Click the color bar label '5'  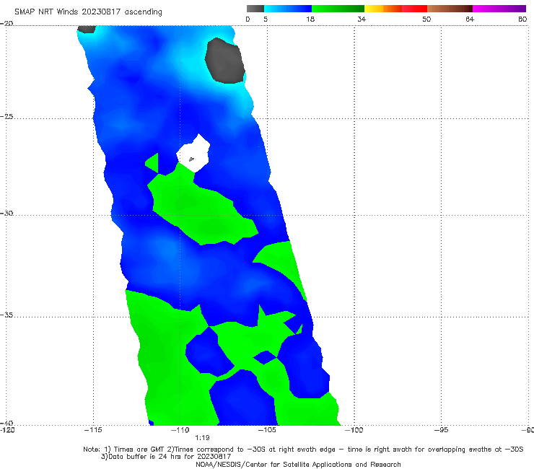[266, 19]
